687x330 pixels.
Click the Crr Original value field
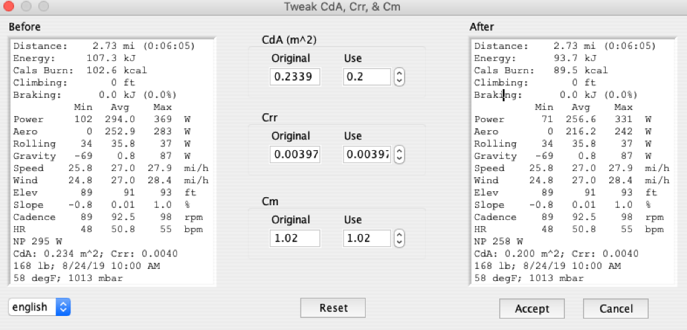pos(295,154)
